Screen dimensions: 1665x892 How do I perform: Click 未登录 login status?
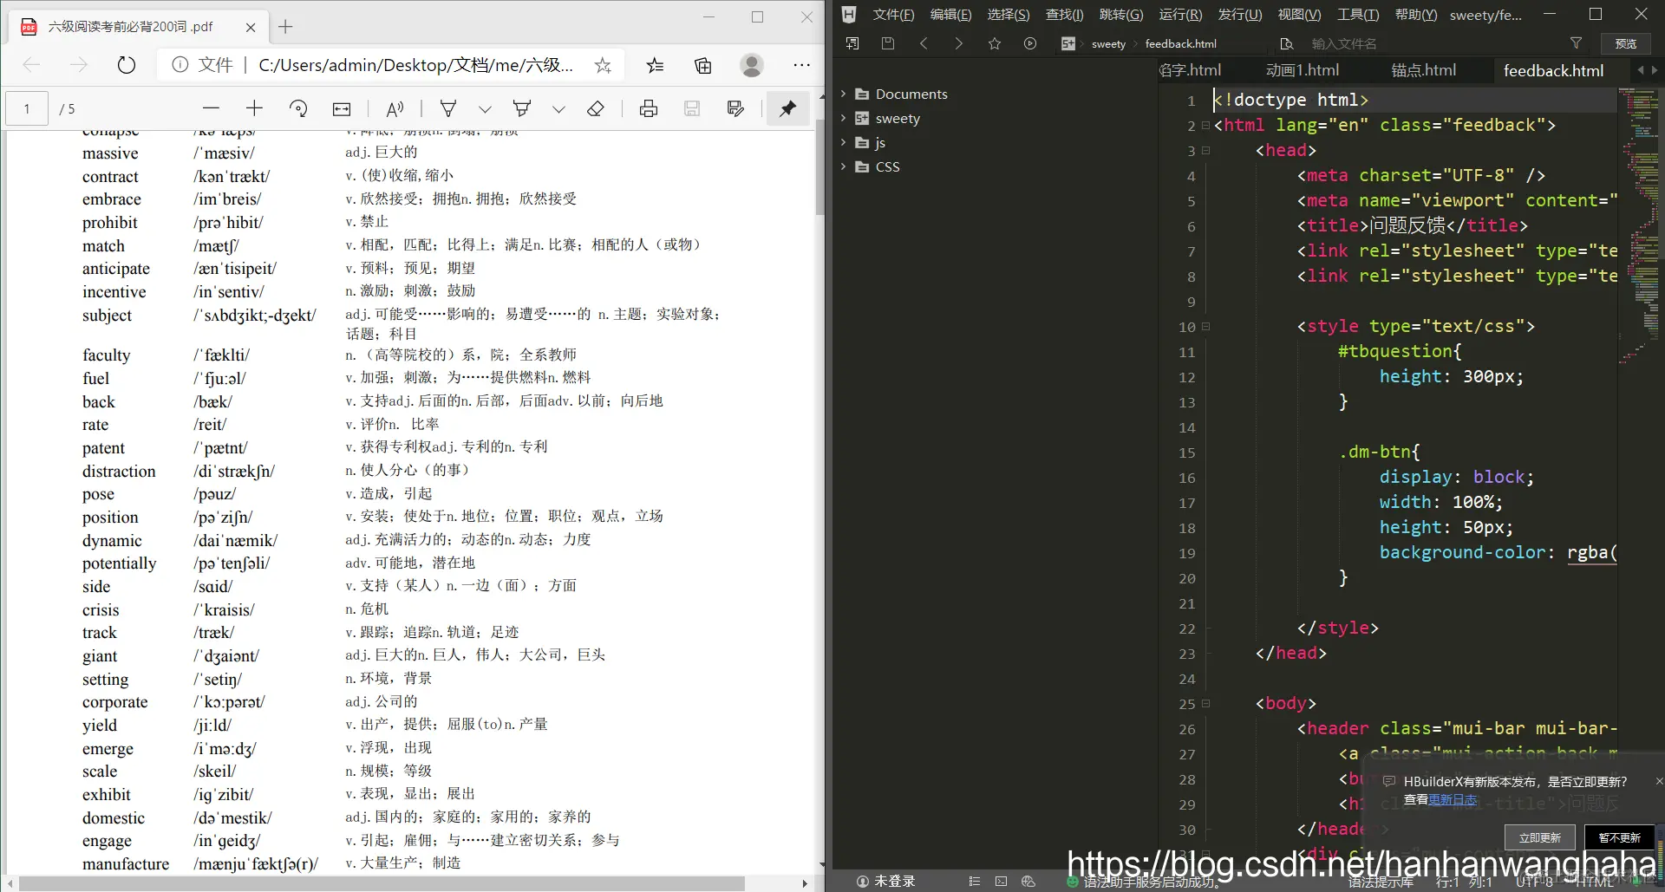pos(885,881)
